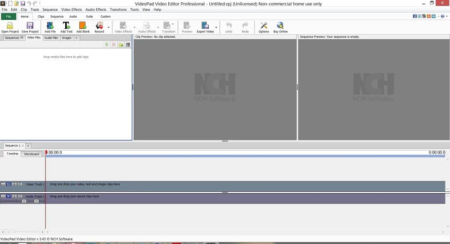Click the timeline zoom out minus button
The width and height of the screenshot is (450, 244).
tap(9, 232)
